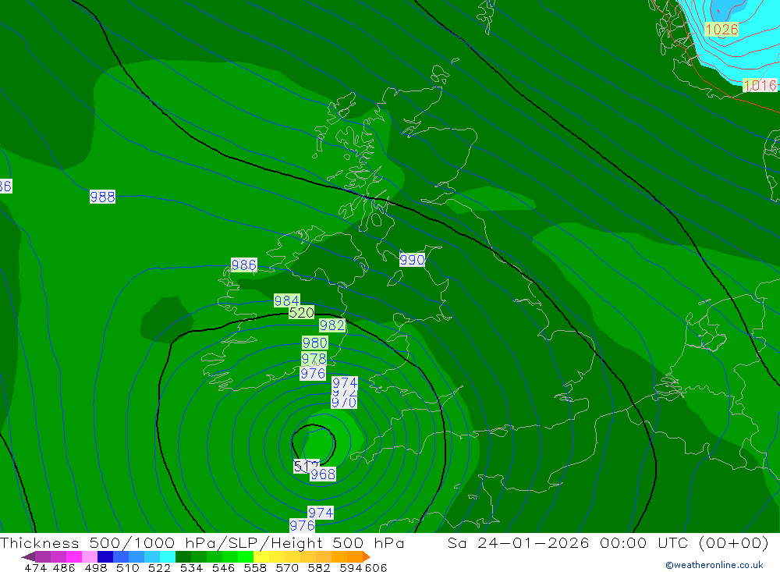
Task: Pick the bright lime green legend swatch
Action: click(x=246, y=556)
